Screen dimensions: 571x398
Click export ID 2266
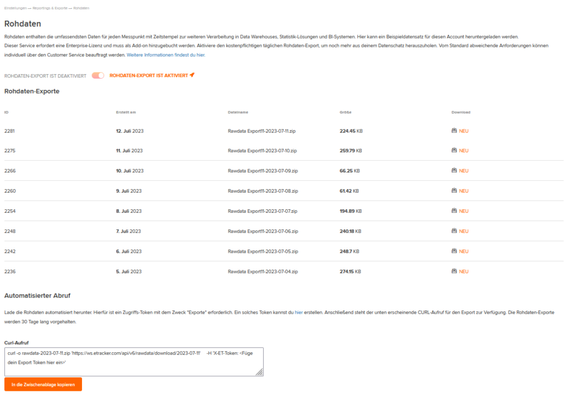(x=10, y=171)
